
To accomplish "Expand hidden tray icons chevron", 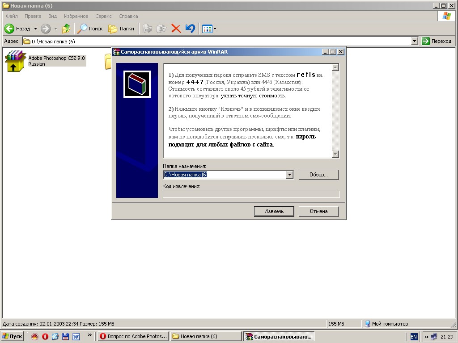I will tap(426, 337).
